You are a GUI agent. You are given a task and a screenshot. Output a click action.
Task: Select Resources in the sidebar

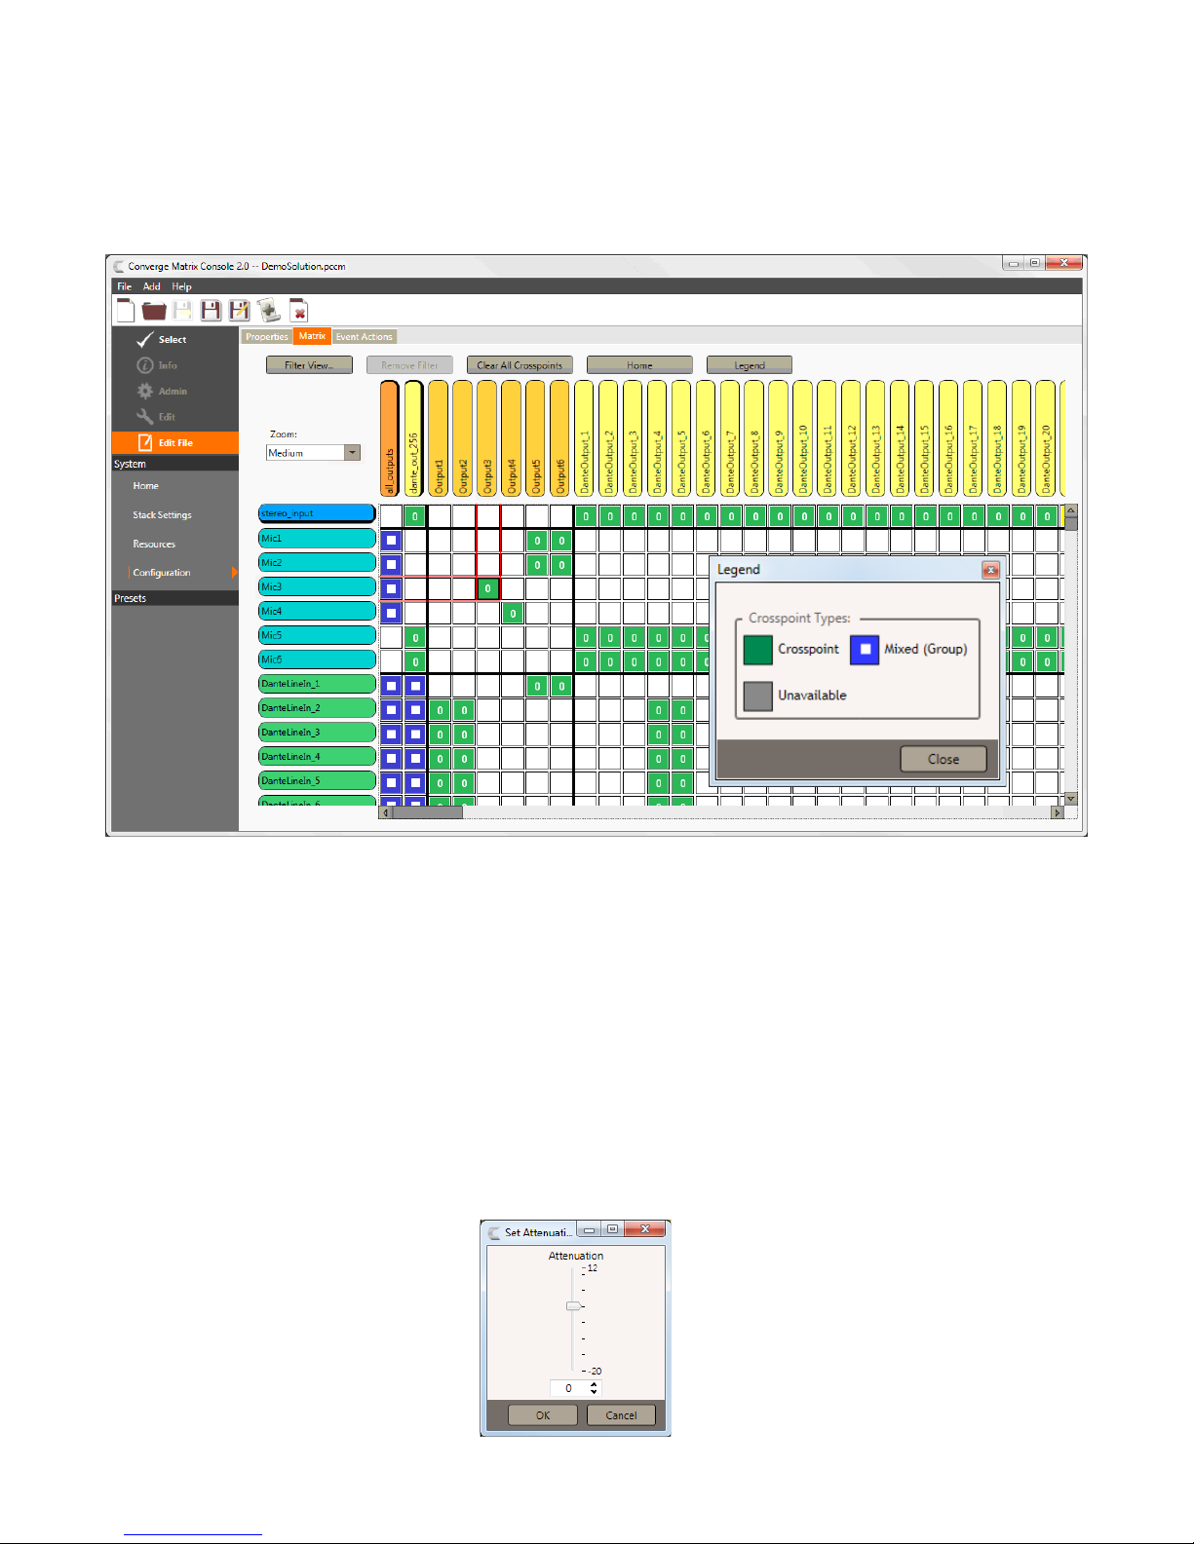[154, 544]
